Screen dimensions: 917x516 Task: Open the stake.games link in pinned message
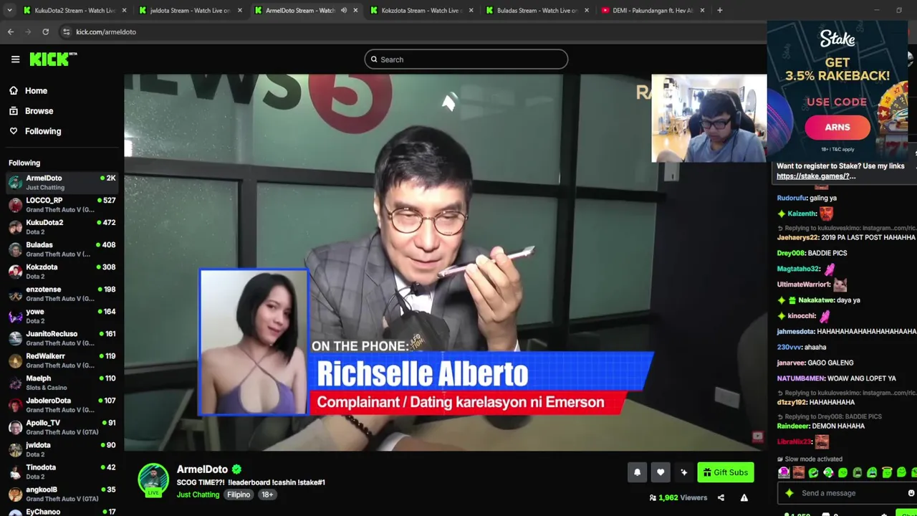[816, 176]
